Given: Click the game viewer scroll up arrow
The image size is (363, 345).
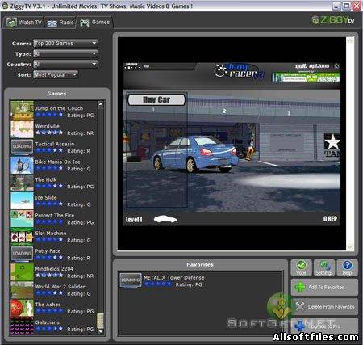Looking at the screenshot, I should pyautogui.click(x=350, y=40).
